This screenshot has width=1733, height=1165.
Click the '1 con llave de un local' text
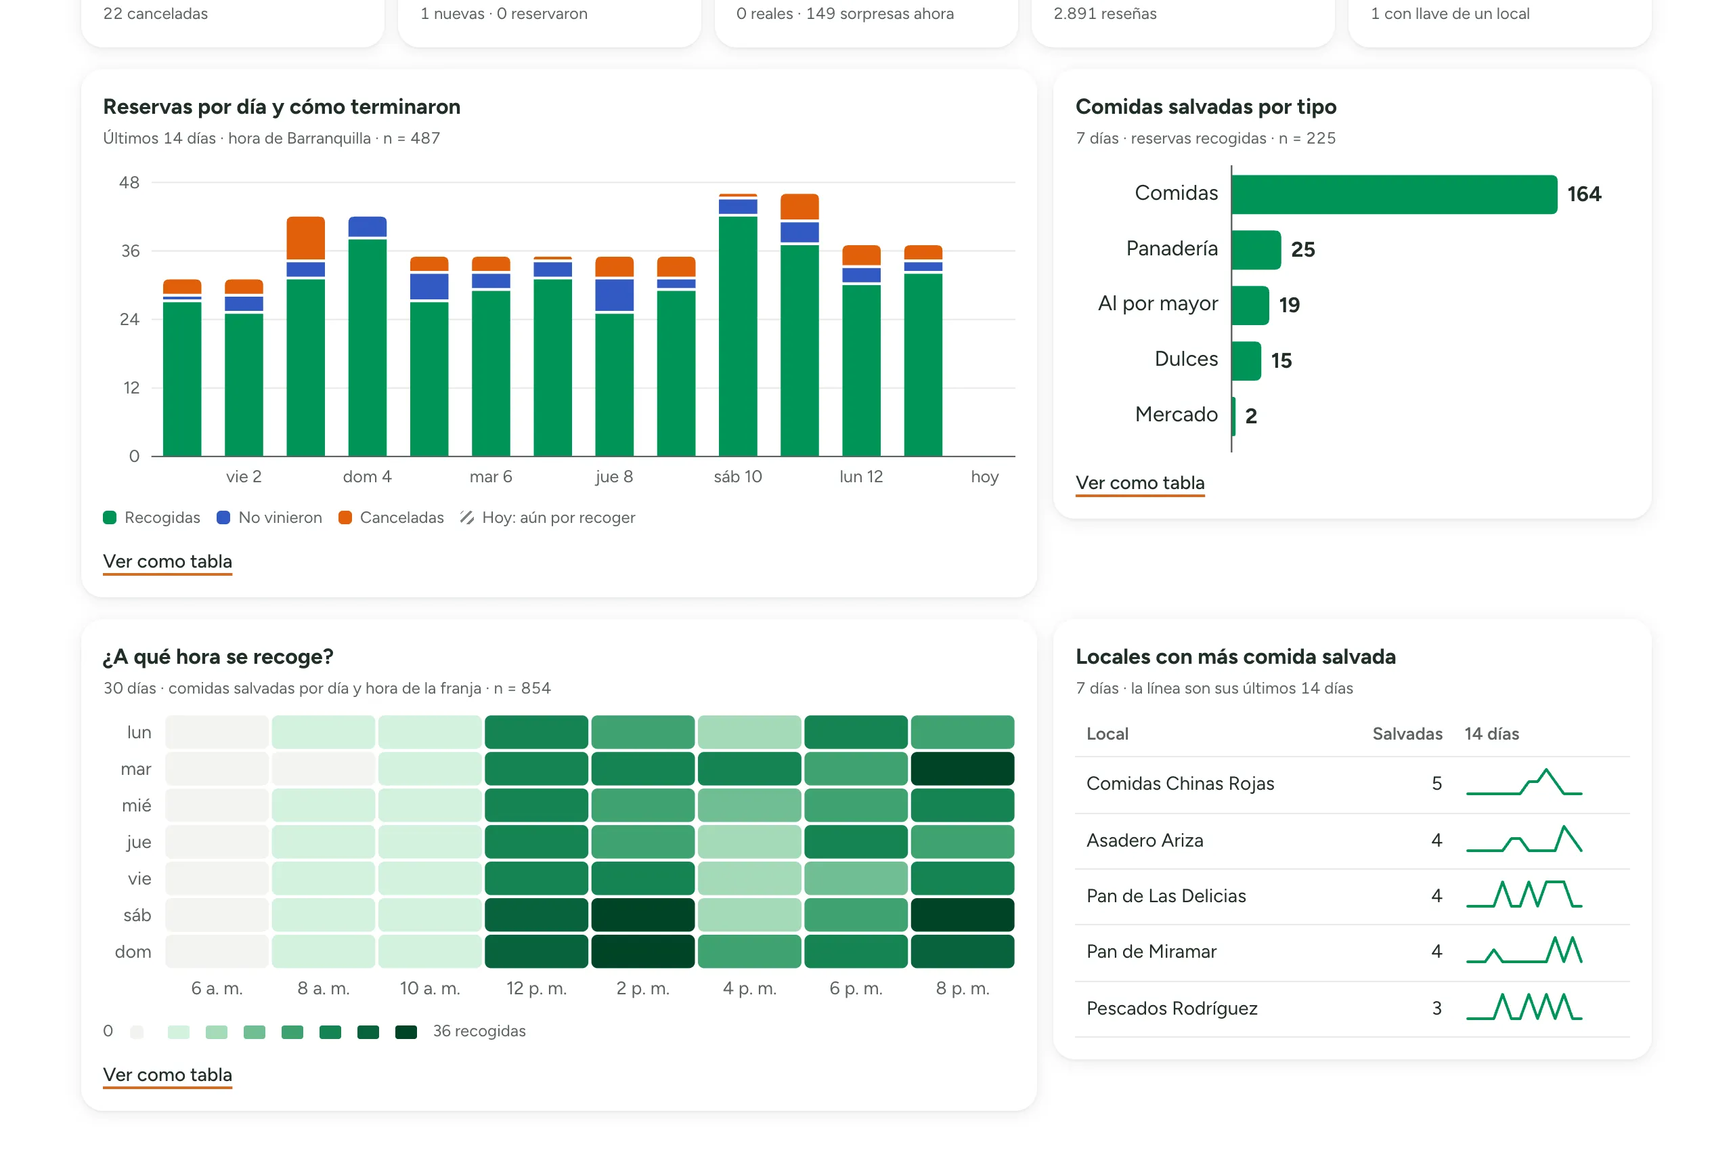[1449, 14]
